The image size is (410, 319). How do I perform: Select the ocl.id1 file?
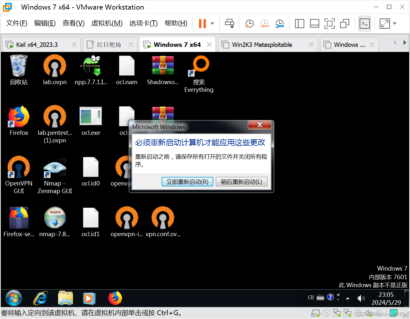click(91, 222)
